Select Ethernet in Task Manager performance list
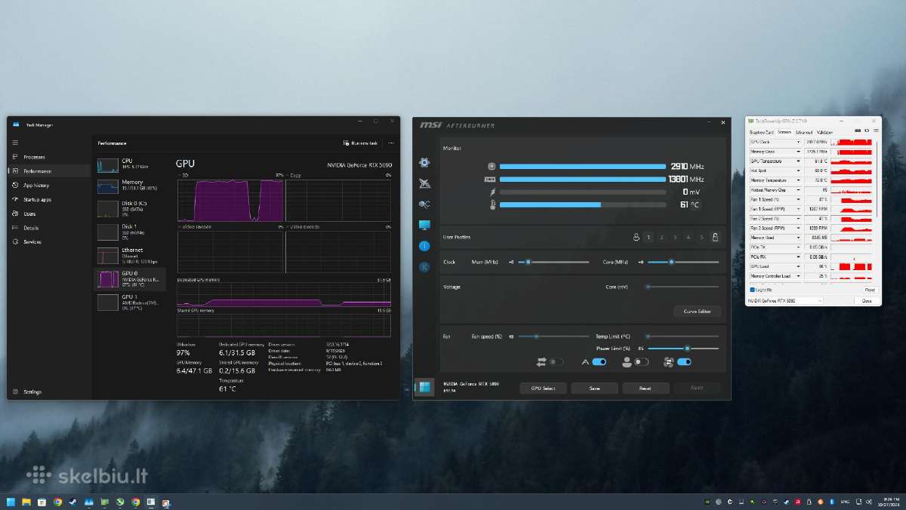906x510 pixels. (130, 255)
